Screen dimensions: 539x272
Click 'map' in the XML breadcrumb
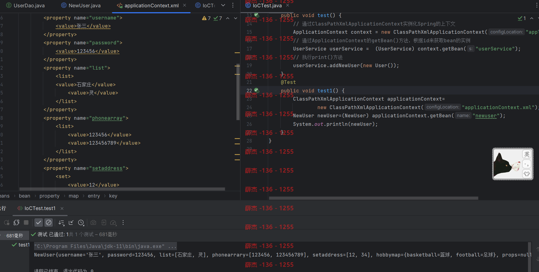pyautogui.click(x=74, y=196)
